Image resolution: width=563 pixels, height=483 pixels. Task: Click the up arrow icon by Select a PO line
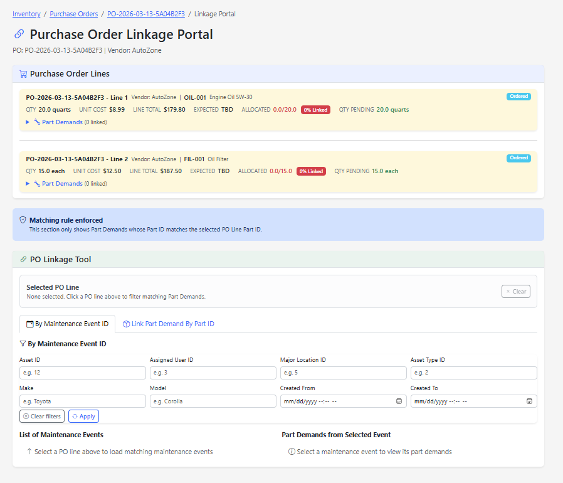29,452
